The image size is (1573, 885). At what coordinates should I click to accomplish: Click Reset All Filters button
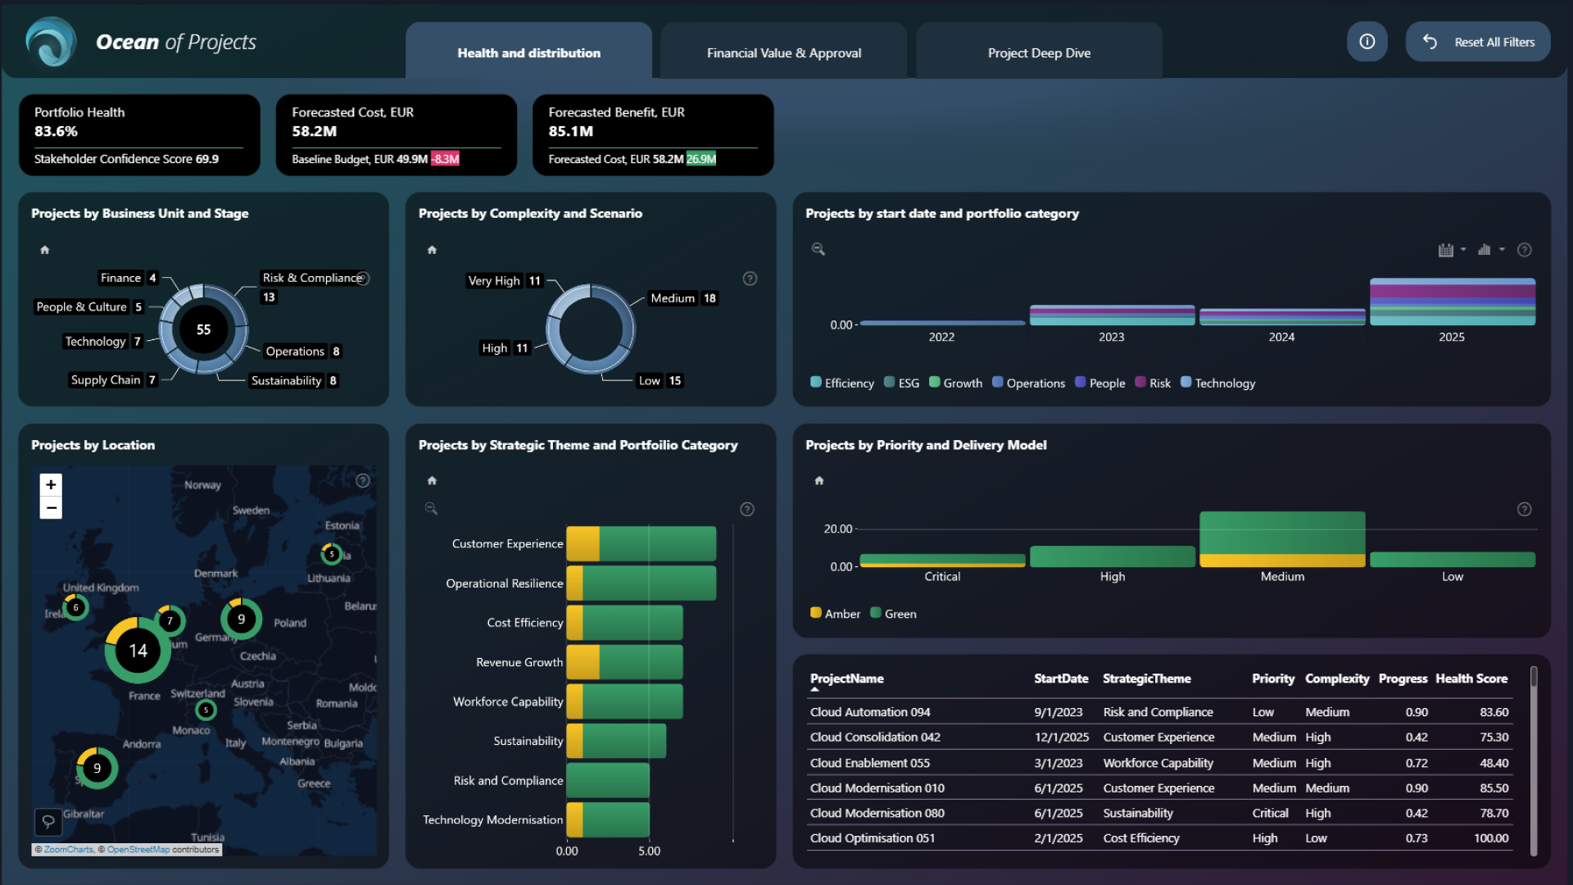click(1478, 42)
